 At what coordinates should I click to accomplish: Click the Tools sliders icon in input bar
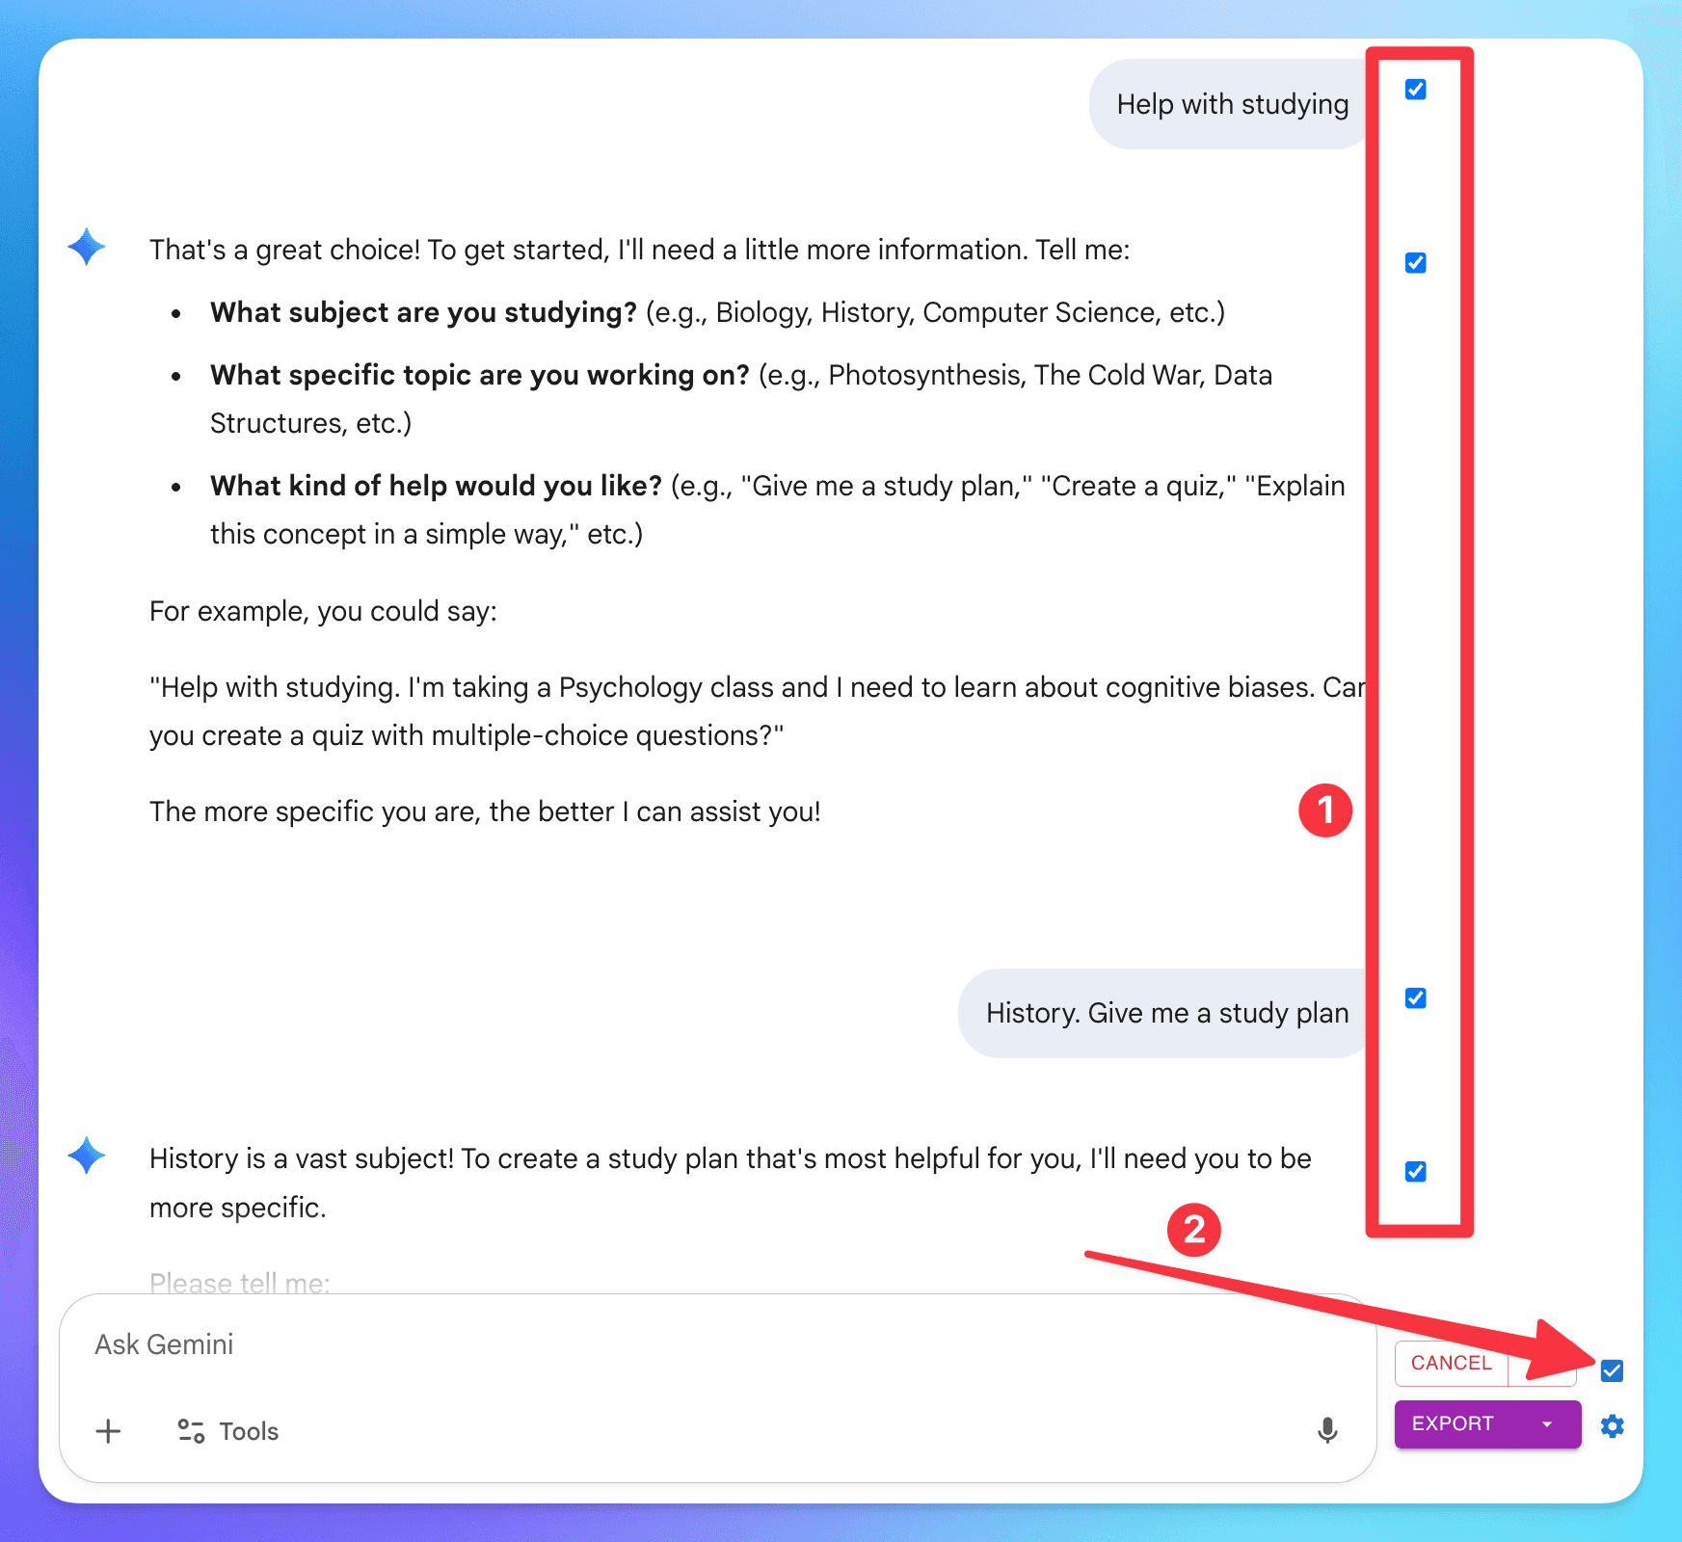click(x=190, y=1431)
